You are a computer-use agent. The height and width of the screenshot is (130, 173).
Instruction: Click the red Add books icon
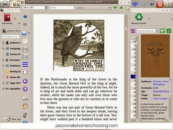coord(7,17)
